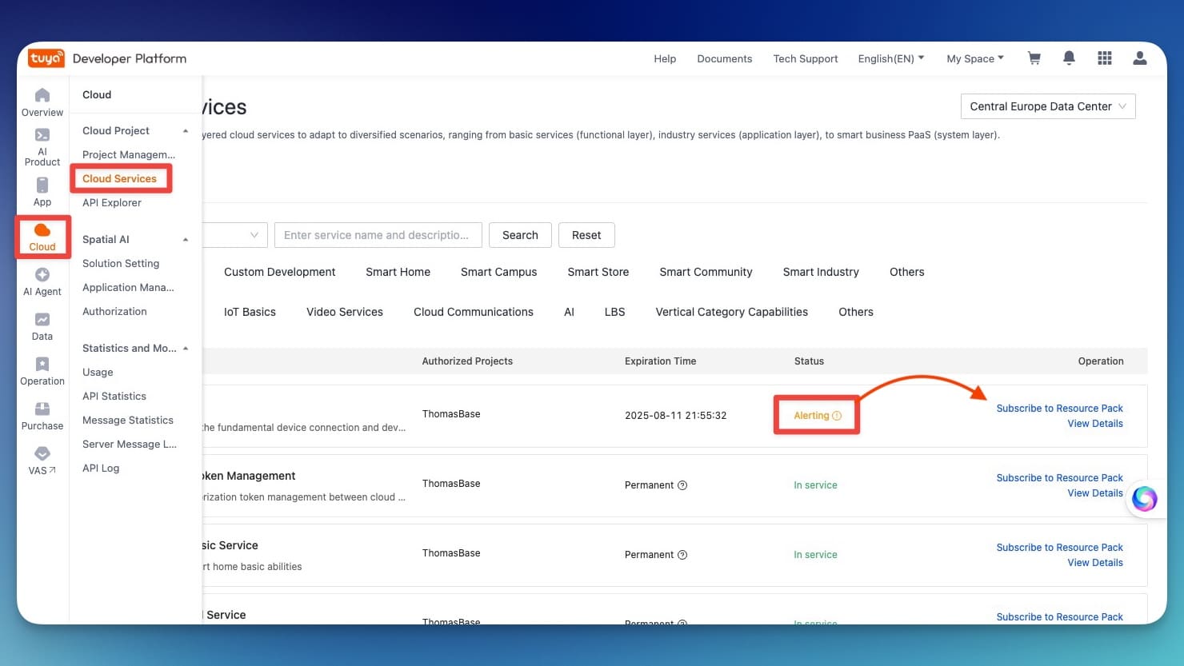
Task: Open the notifications bell icon
Action: pos(1069,58)
